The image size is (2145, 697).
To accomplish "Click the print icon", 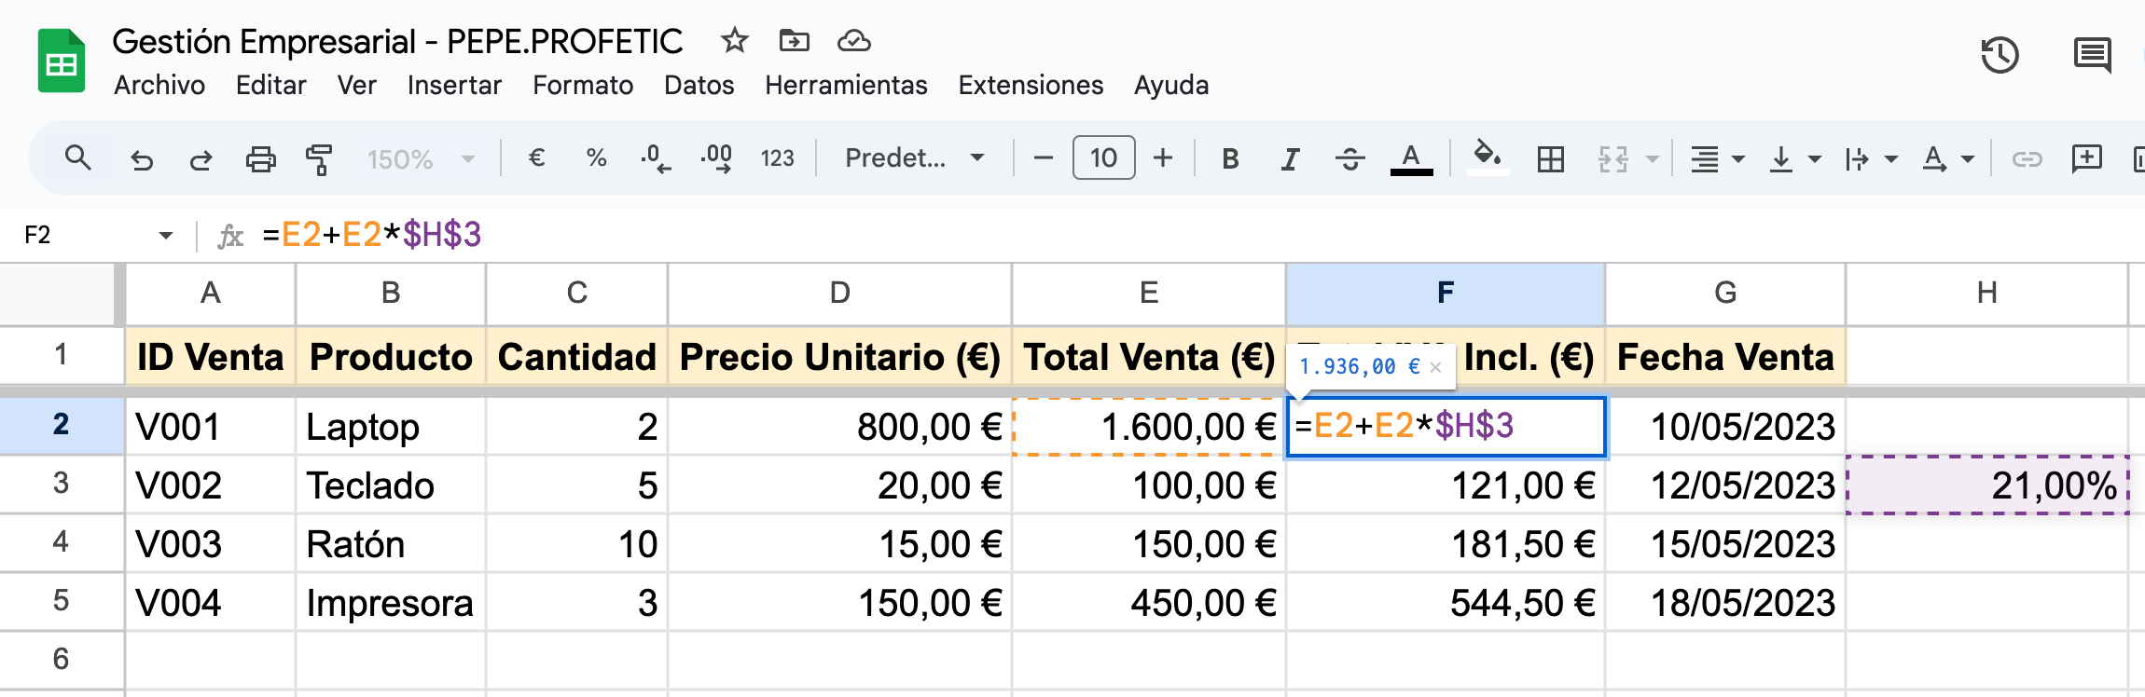I will tap(260, 159).
